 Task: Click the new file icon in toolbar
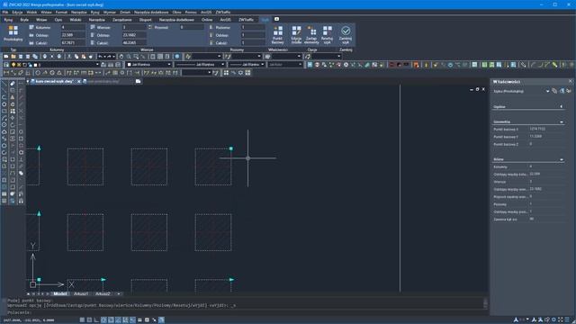(6, 57)
